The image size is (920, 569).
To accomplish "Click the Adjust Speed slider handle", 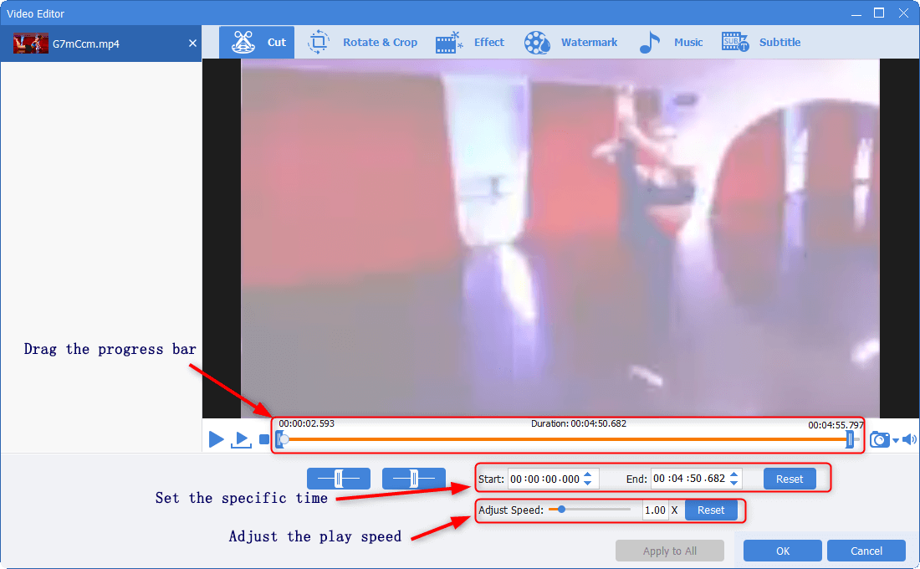I will (x=561, y=509).
